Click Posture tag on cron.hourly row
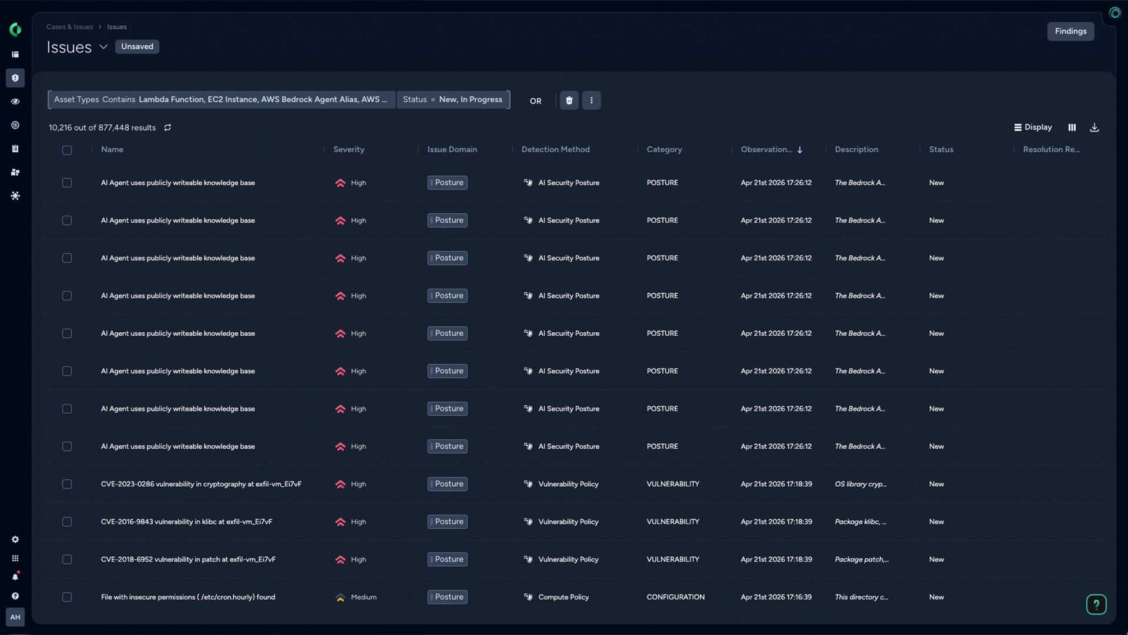 (x=448, y=597)
